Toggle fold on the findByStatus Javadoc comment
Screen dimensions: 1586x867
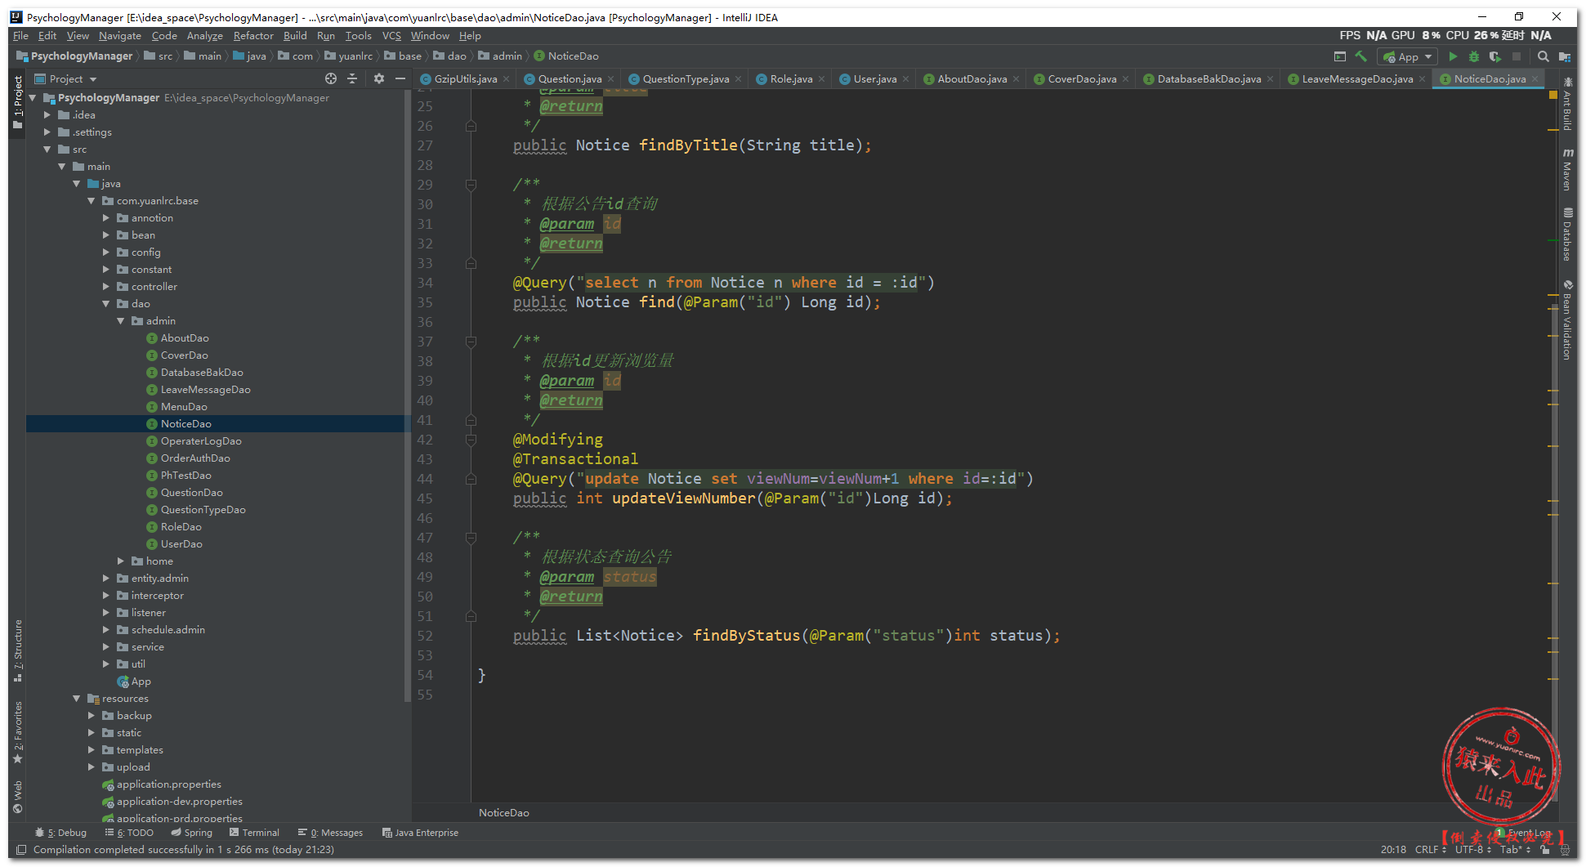click(x=471, y=538)
